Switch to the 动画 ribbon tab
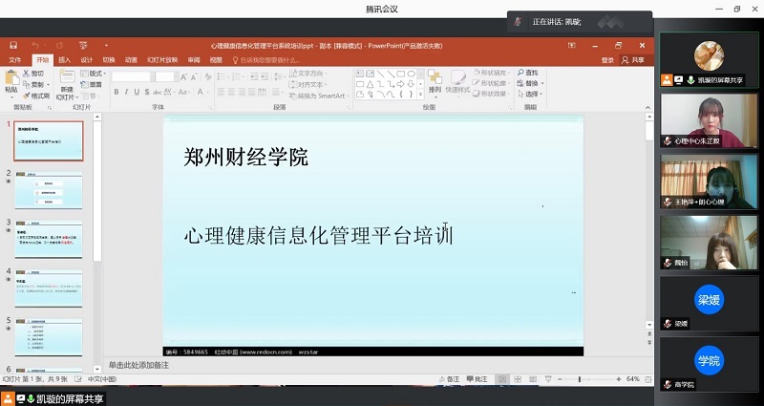Viewport: 764px width, 406px height. coord(131,60)
